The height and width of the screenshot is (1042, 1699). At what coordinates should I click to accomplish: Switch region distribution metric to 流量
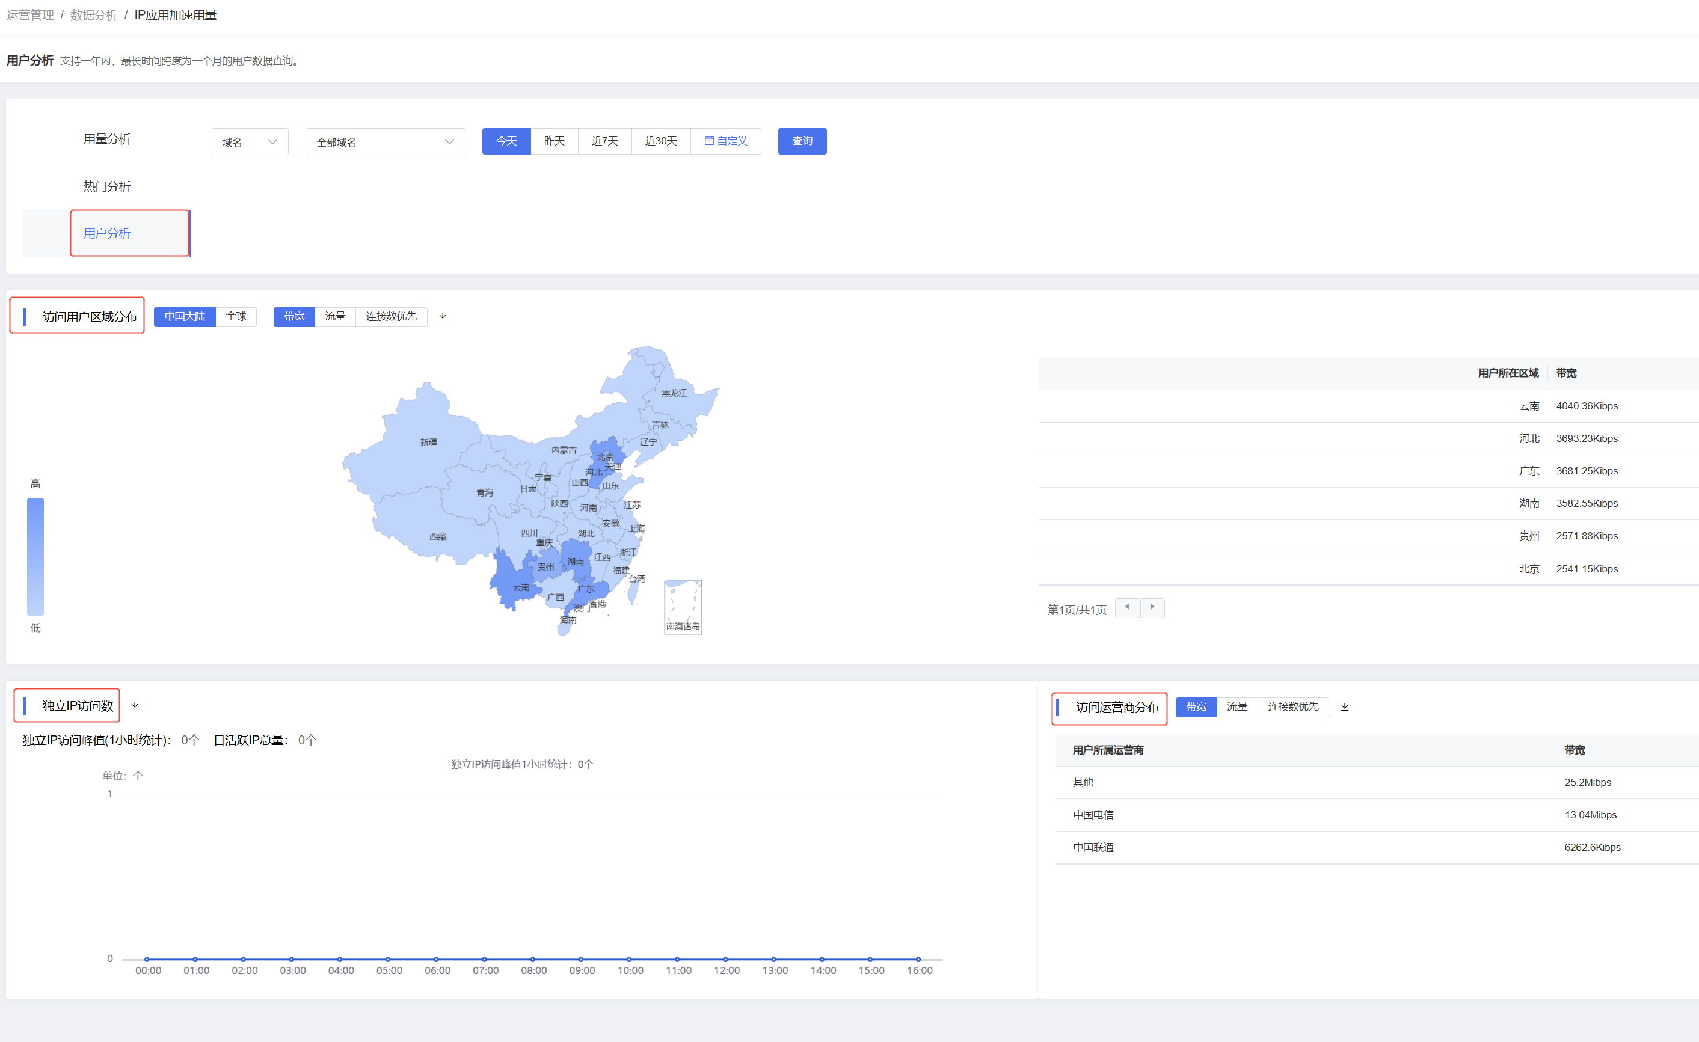pos(335,316)
